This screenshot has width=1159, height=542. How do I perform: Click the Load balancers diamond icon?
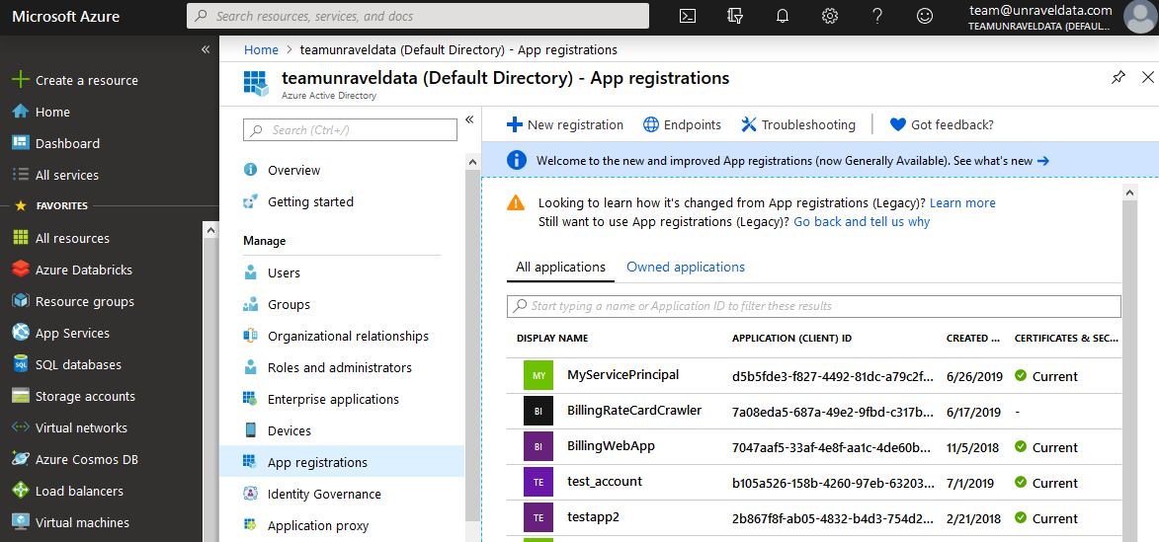21,491
